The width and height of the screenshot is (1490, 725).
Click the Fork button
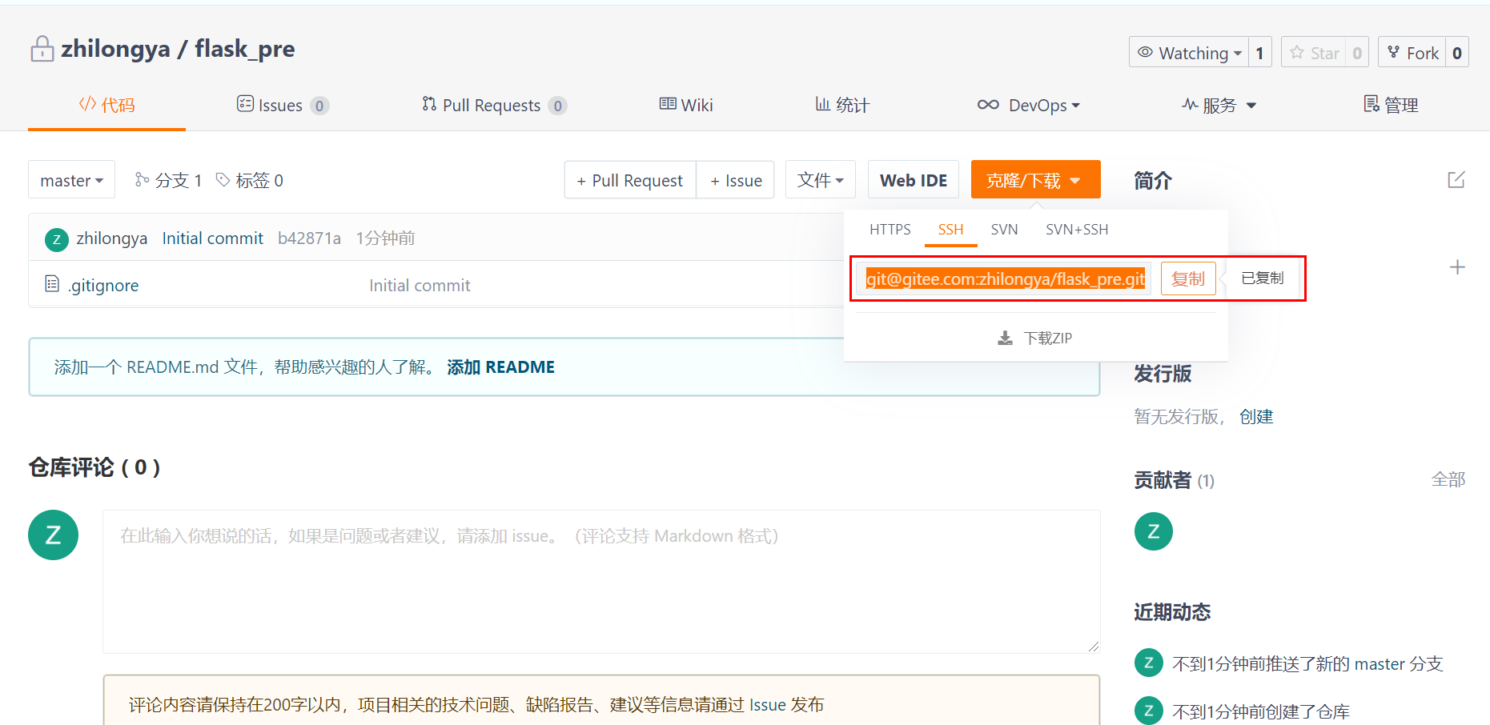click(1412, 53)
